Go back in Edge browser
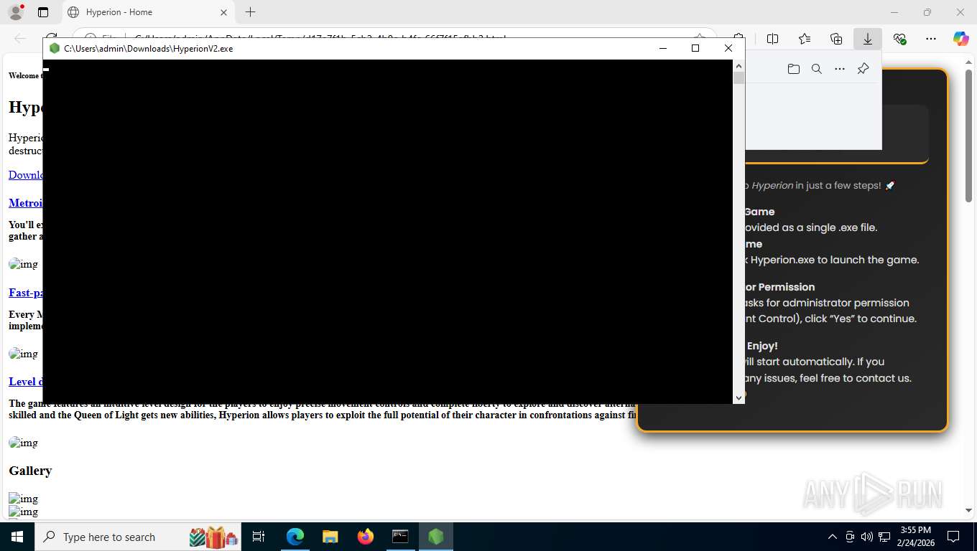 click(x=20, y=39)
